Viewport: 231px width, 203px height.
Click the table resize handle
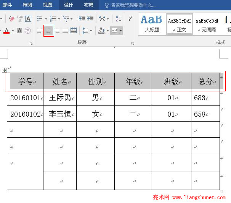[x=221, y=192]
